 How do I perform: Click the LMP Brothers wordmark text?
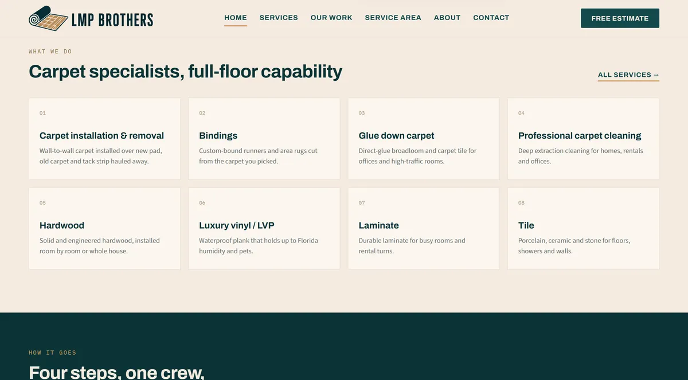[112, 20]
